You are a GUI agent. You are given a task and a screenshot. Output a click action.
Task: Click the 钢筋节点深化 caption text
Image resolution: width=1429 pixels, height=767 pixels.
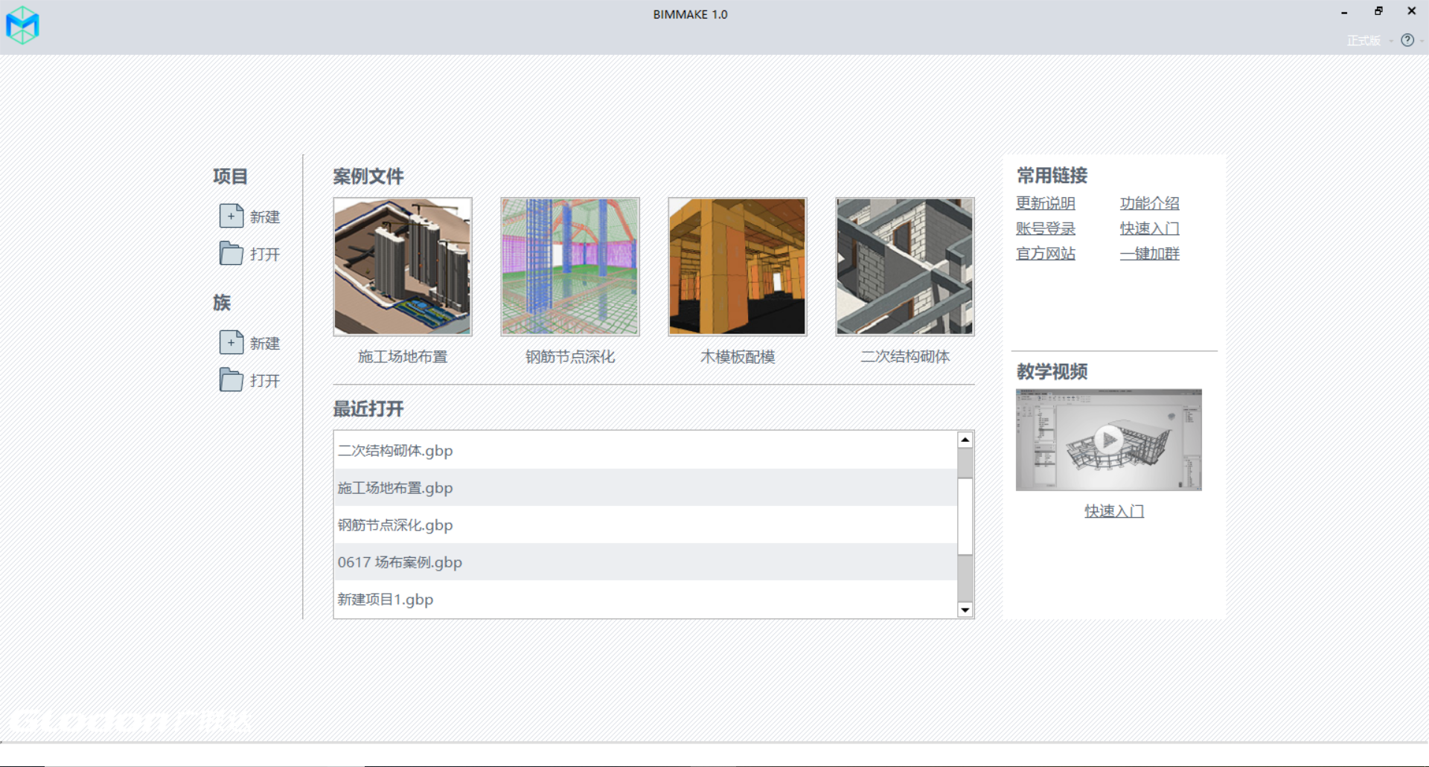point(570,356)
